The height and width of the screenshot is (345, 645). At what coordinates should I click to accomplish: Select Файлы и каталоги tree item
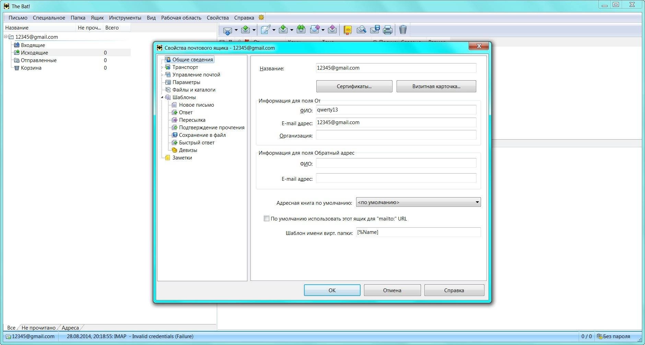pyautogui.click(x=194, y=90)
